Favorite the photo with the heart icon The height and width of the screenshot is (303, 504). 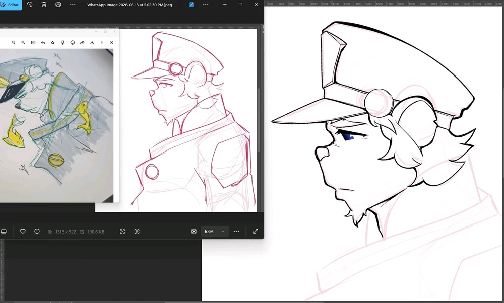pos(23,231)
